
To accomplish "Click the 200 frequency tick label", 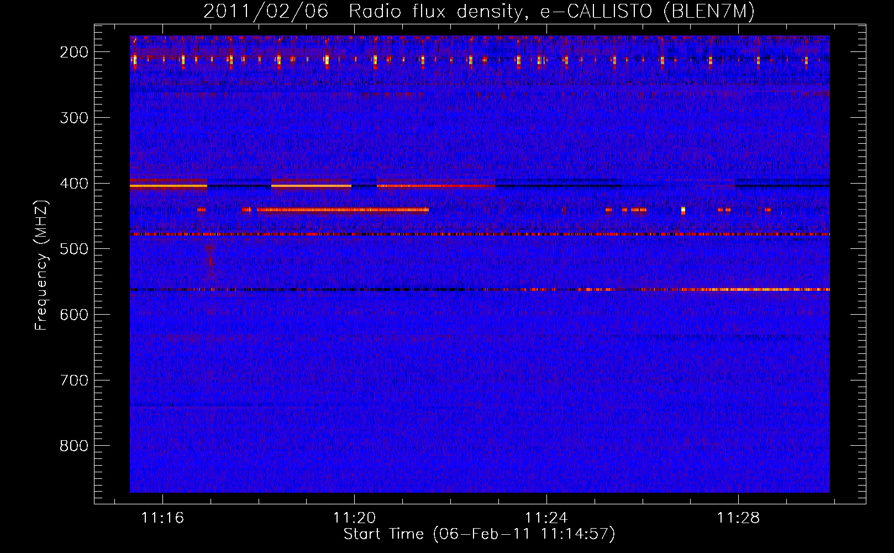I will (x=74, y=52).
